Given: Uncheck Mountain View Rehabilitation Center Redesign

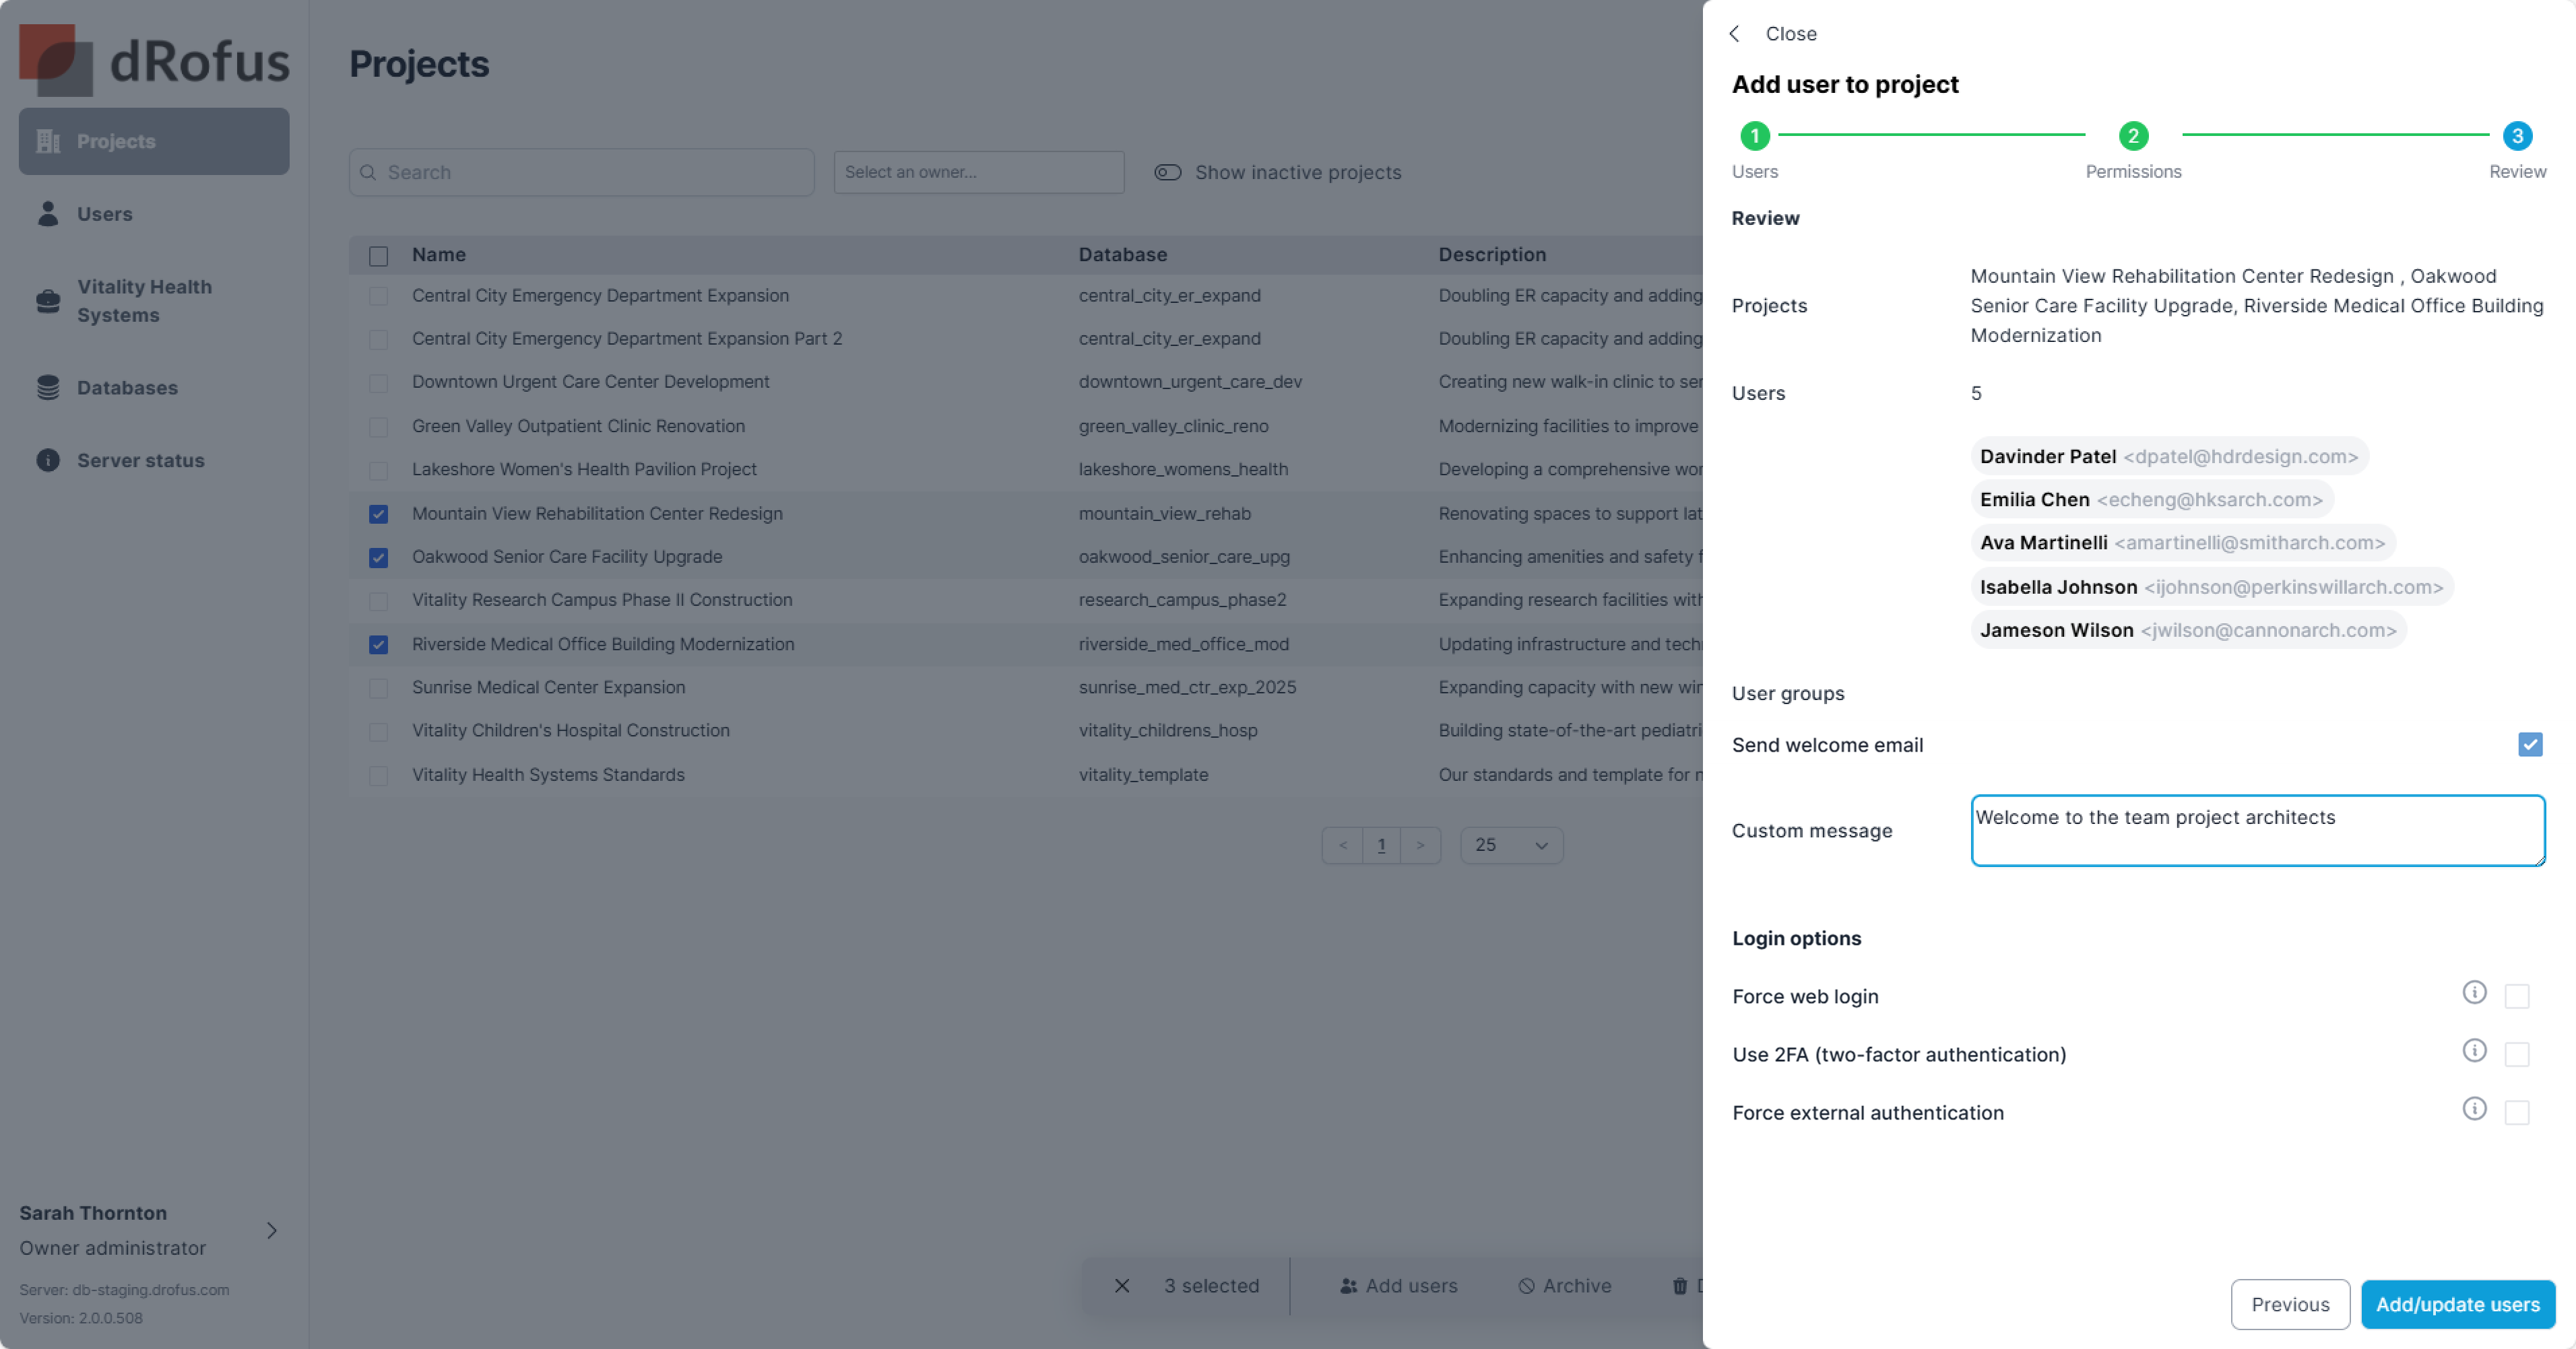Looking at the screenshot, I should tap(378, 514).
